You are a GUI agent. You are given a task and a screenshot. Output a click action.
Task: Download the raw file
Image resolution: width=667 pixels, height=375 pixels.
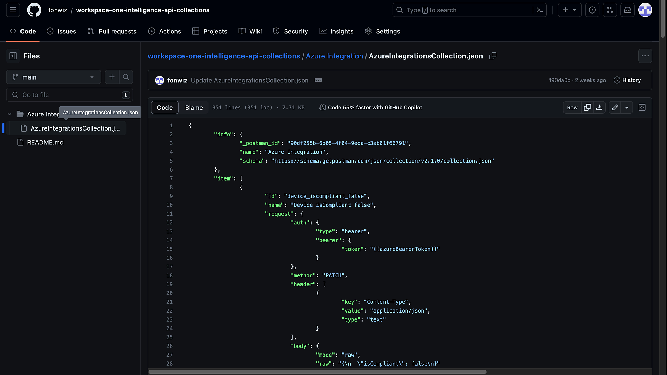(x=599, y=108)
